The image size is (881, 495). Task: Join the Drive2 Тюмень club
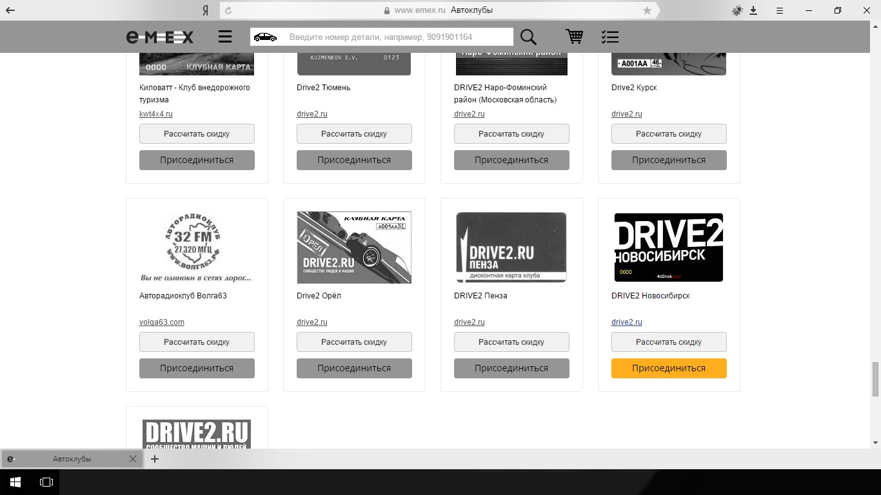pos(354,160)
